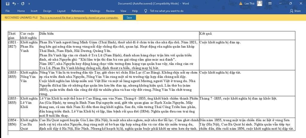This screenshot has width=306, height=138.
Task: Click 'Cuộc khởi nghĩa bị đàn áp.' cell
Action: pyautogui.click(x=247, y=55)
